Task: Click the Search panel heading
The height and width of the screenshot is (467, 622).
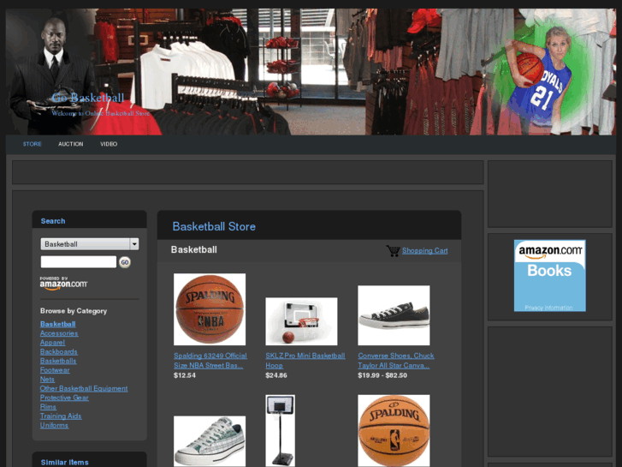Action: tap(53, 221)
